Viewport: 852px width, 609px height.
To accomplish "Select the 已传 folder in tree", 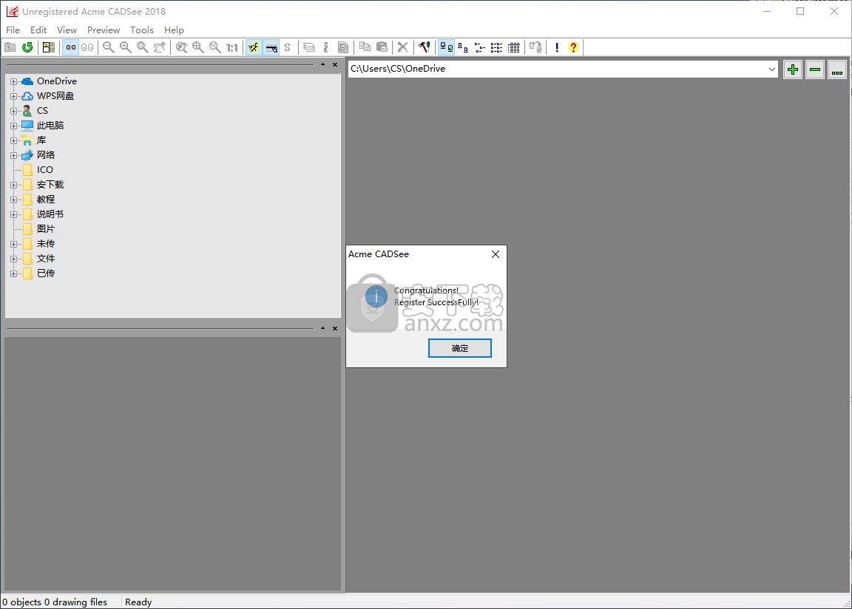I will pyautogui.click(x=46, y=273).
